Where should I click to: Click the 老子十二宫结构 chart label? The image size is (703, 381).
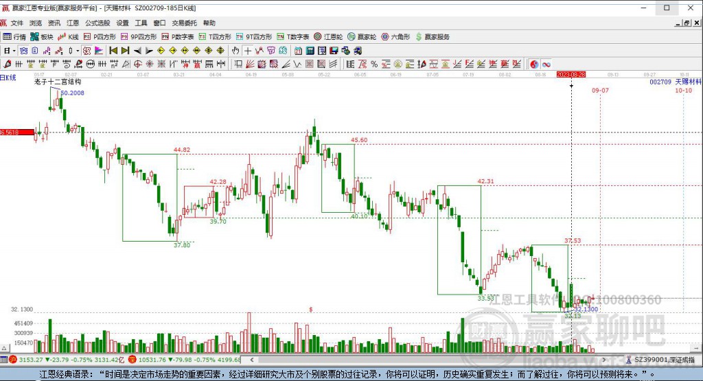pos(58,82)
